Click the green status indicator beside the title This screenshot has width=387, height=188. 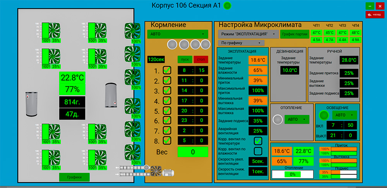click(228, 5)
